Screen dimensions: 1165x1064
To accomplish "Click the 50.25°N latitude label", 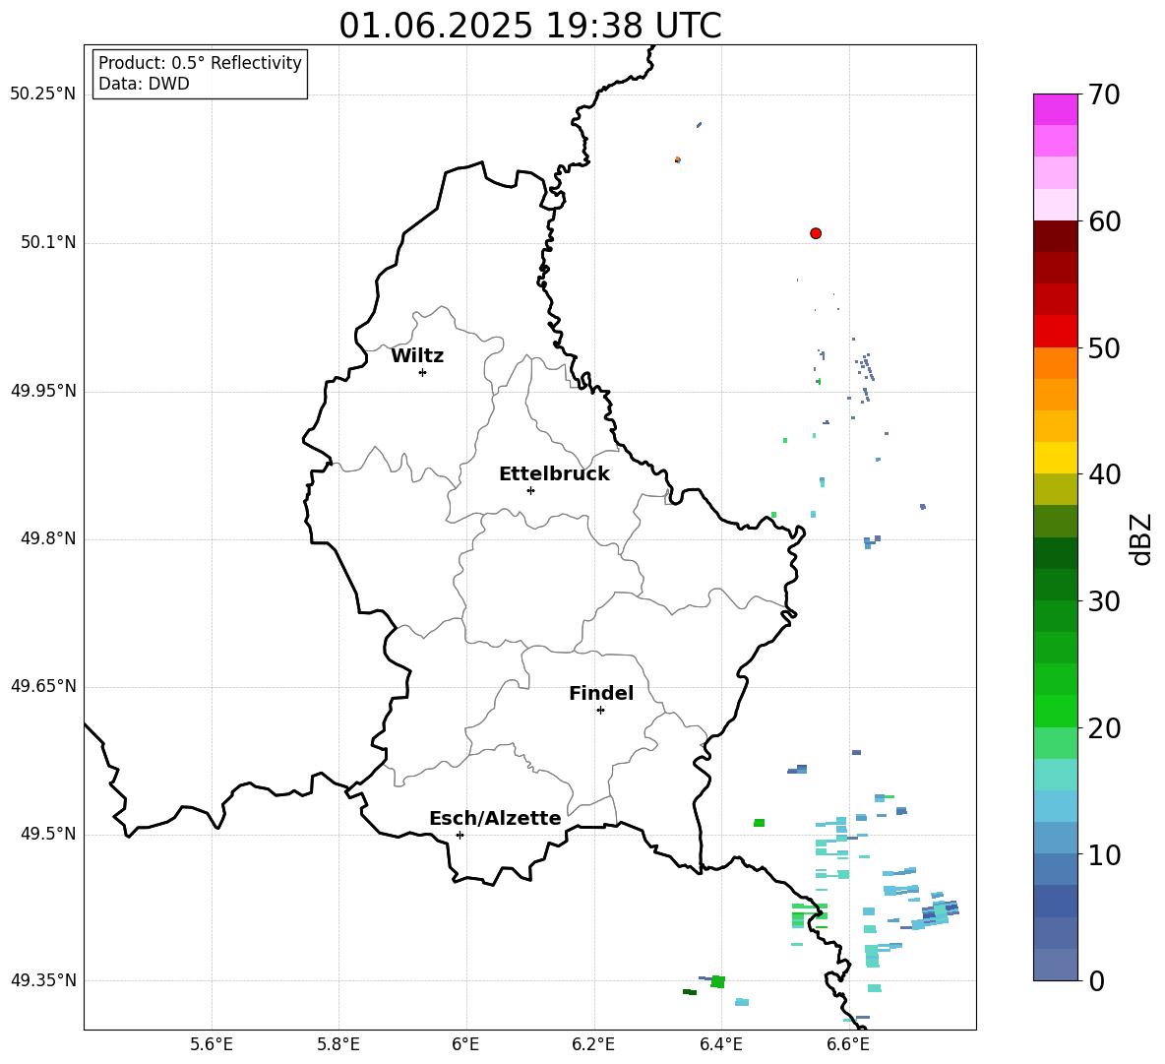I will (x=43, y=94).
